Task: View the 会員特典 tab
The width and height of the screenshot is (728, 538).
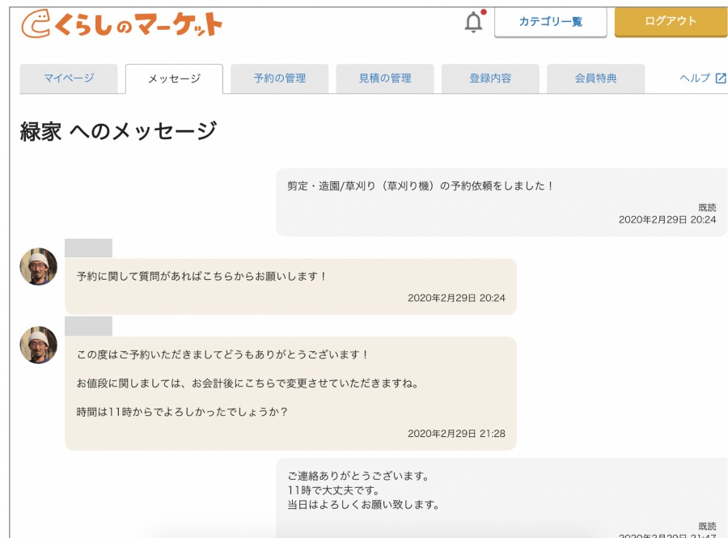Action: point(595,78)
